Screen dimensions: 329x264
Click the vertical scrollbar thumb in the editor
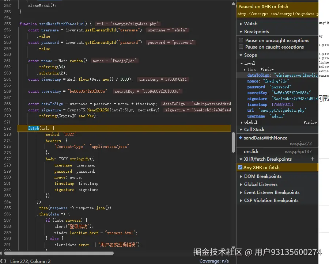coord(233,142)
